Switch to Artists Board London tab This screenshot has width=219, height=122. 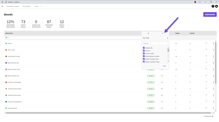[12, 6]
